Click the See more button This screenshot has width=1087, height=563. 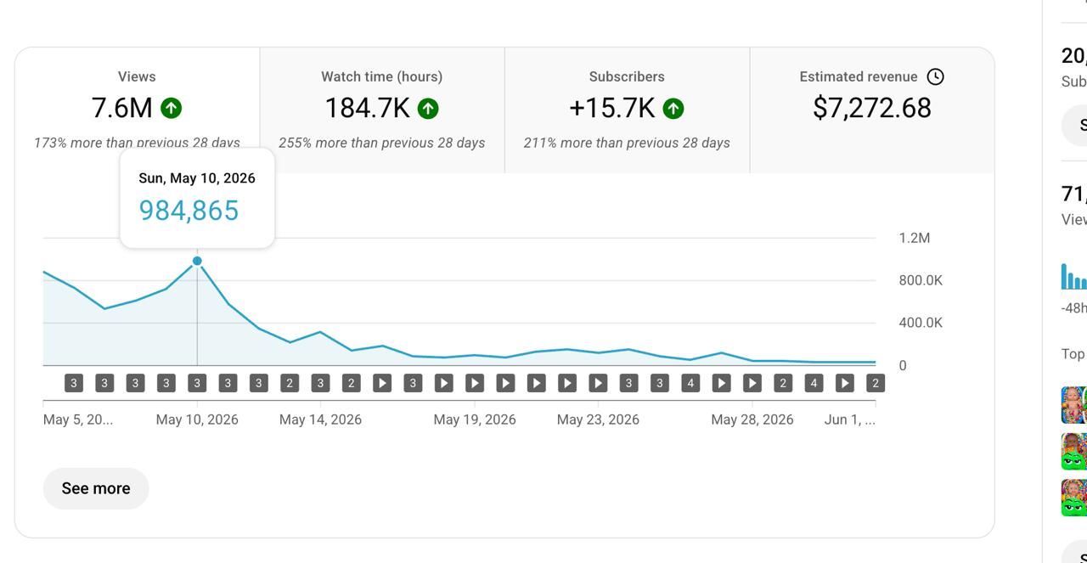[x=96, y=488]
